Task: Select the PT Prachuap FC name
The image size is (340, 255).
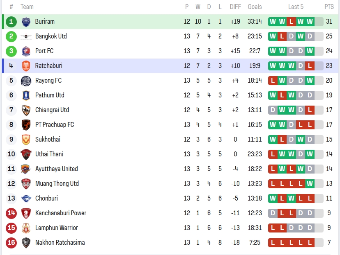Action: click(x=55, y=125)
